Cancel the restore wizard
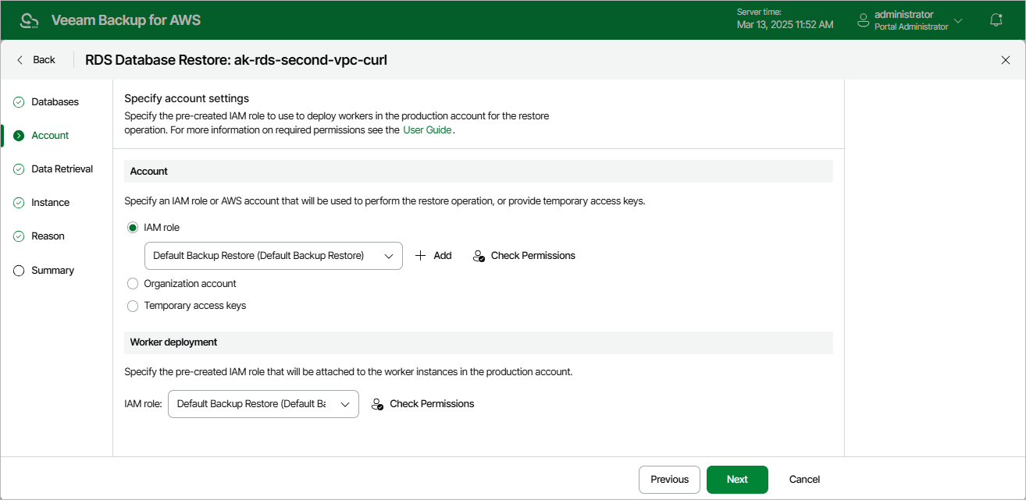Screen dimensions: 1026x500 click(804, 480)
